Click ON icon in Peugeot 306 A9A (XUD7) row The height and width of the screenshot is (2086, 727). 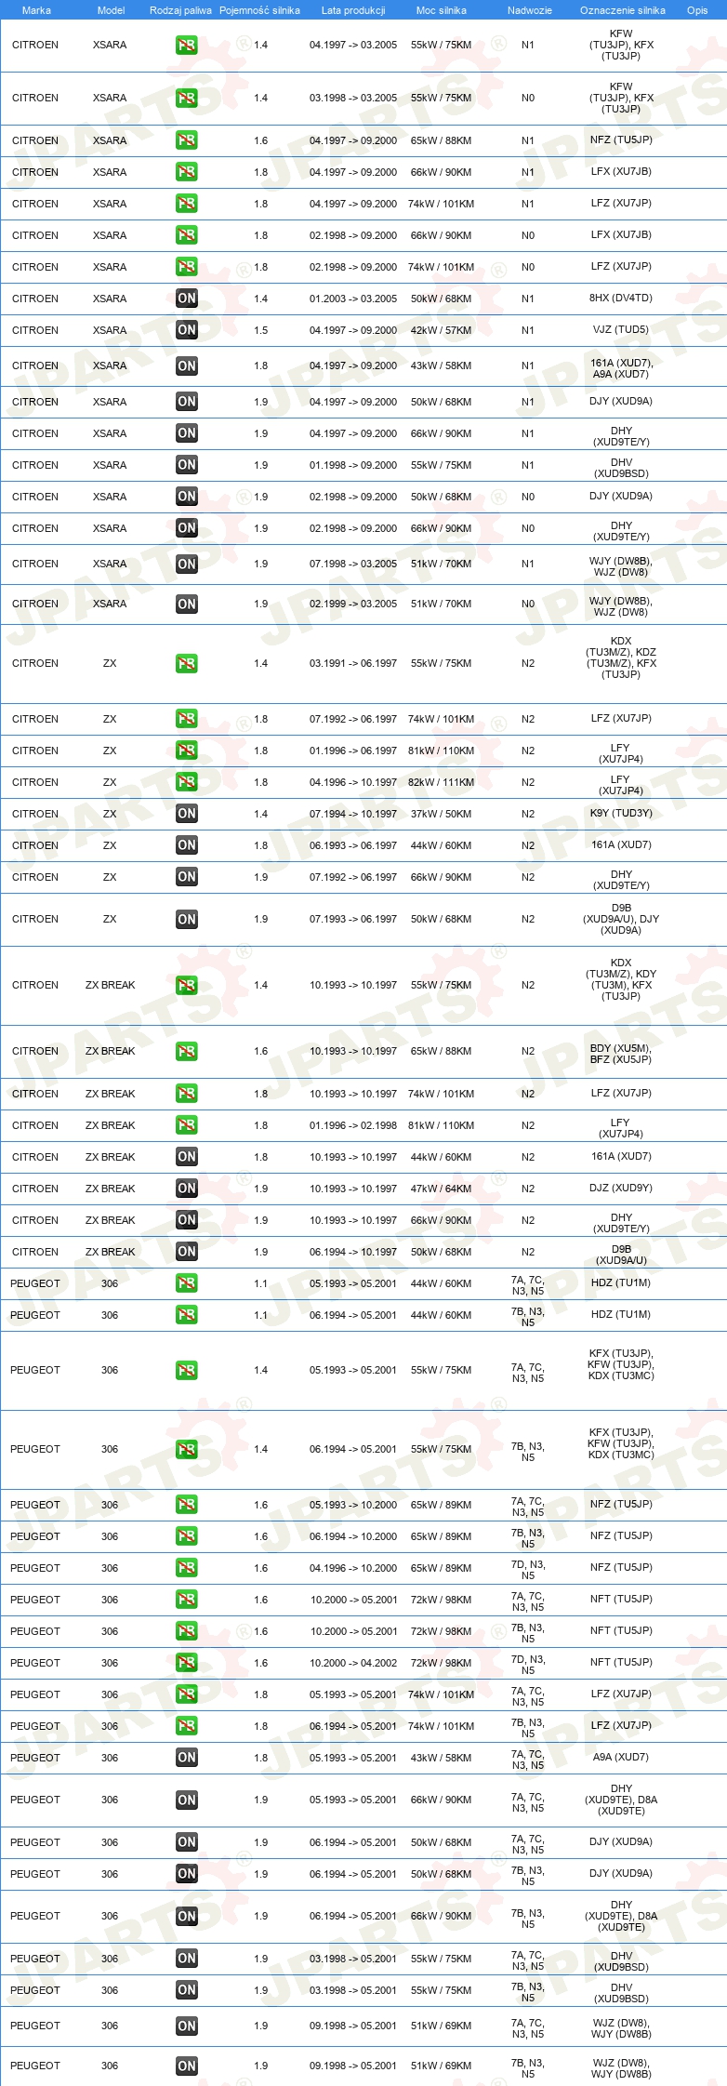point(187,1758)
